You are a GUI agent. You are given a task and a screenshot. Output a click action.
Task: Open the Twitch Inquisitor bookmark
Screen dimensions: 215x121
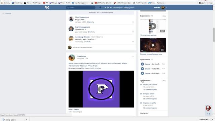pyautogui.click(x=140, y=3)
